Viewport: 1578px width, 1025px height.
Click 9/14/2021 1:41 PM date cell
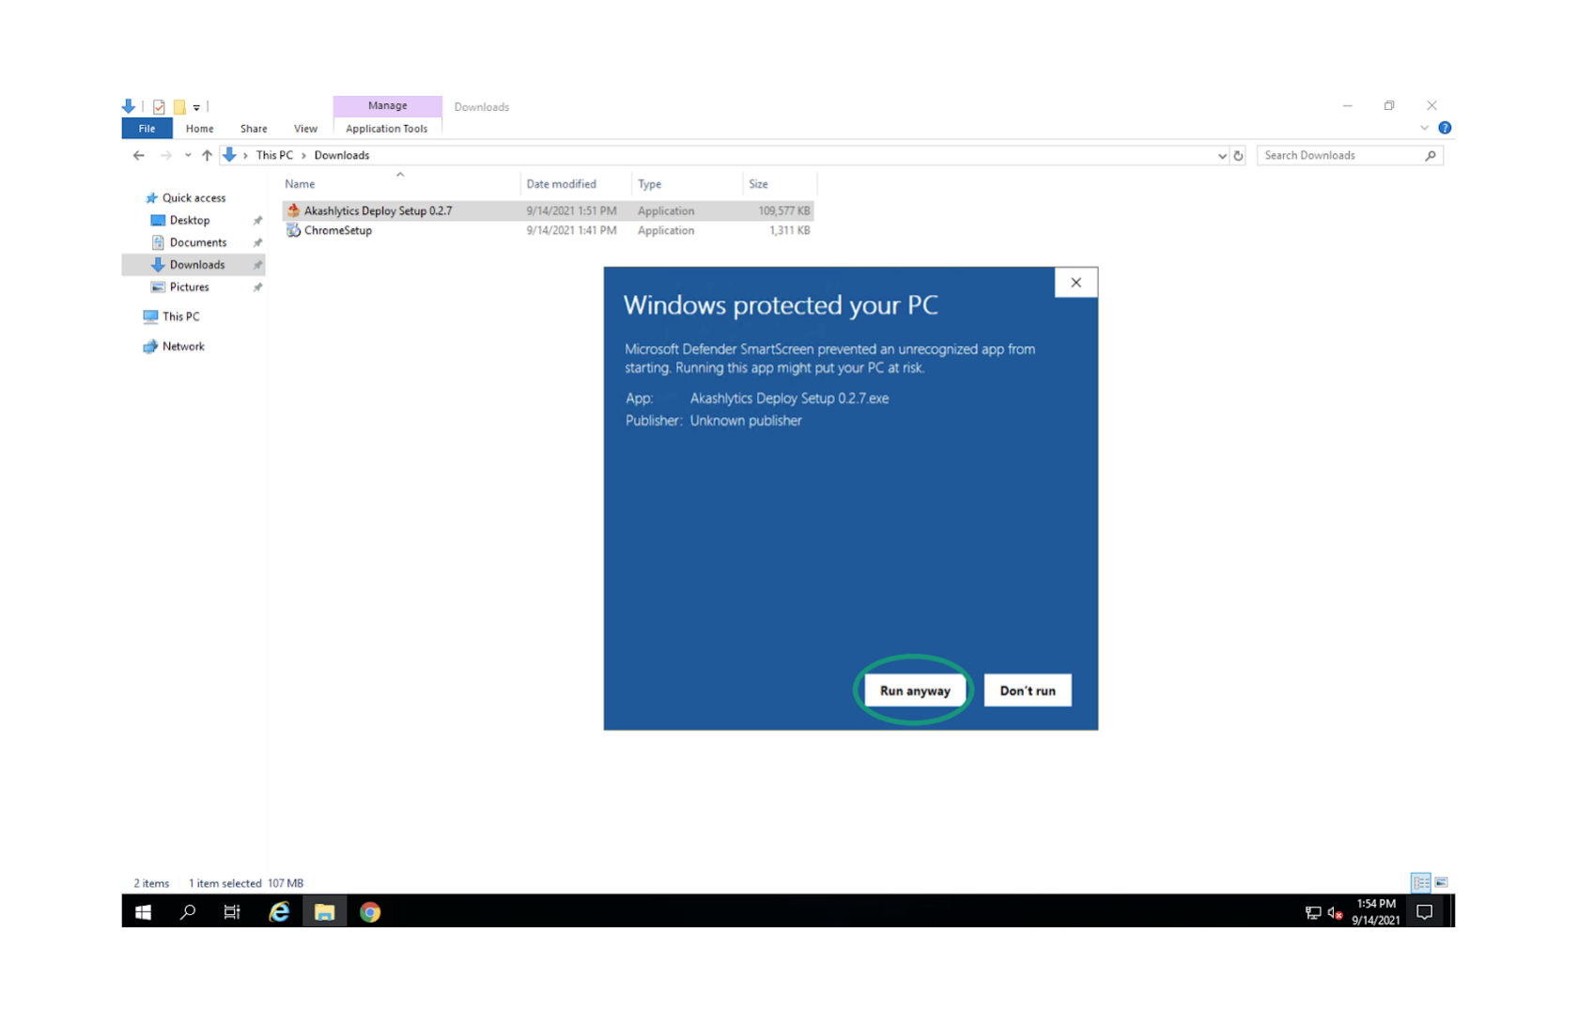(x=571, y=231)
